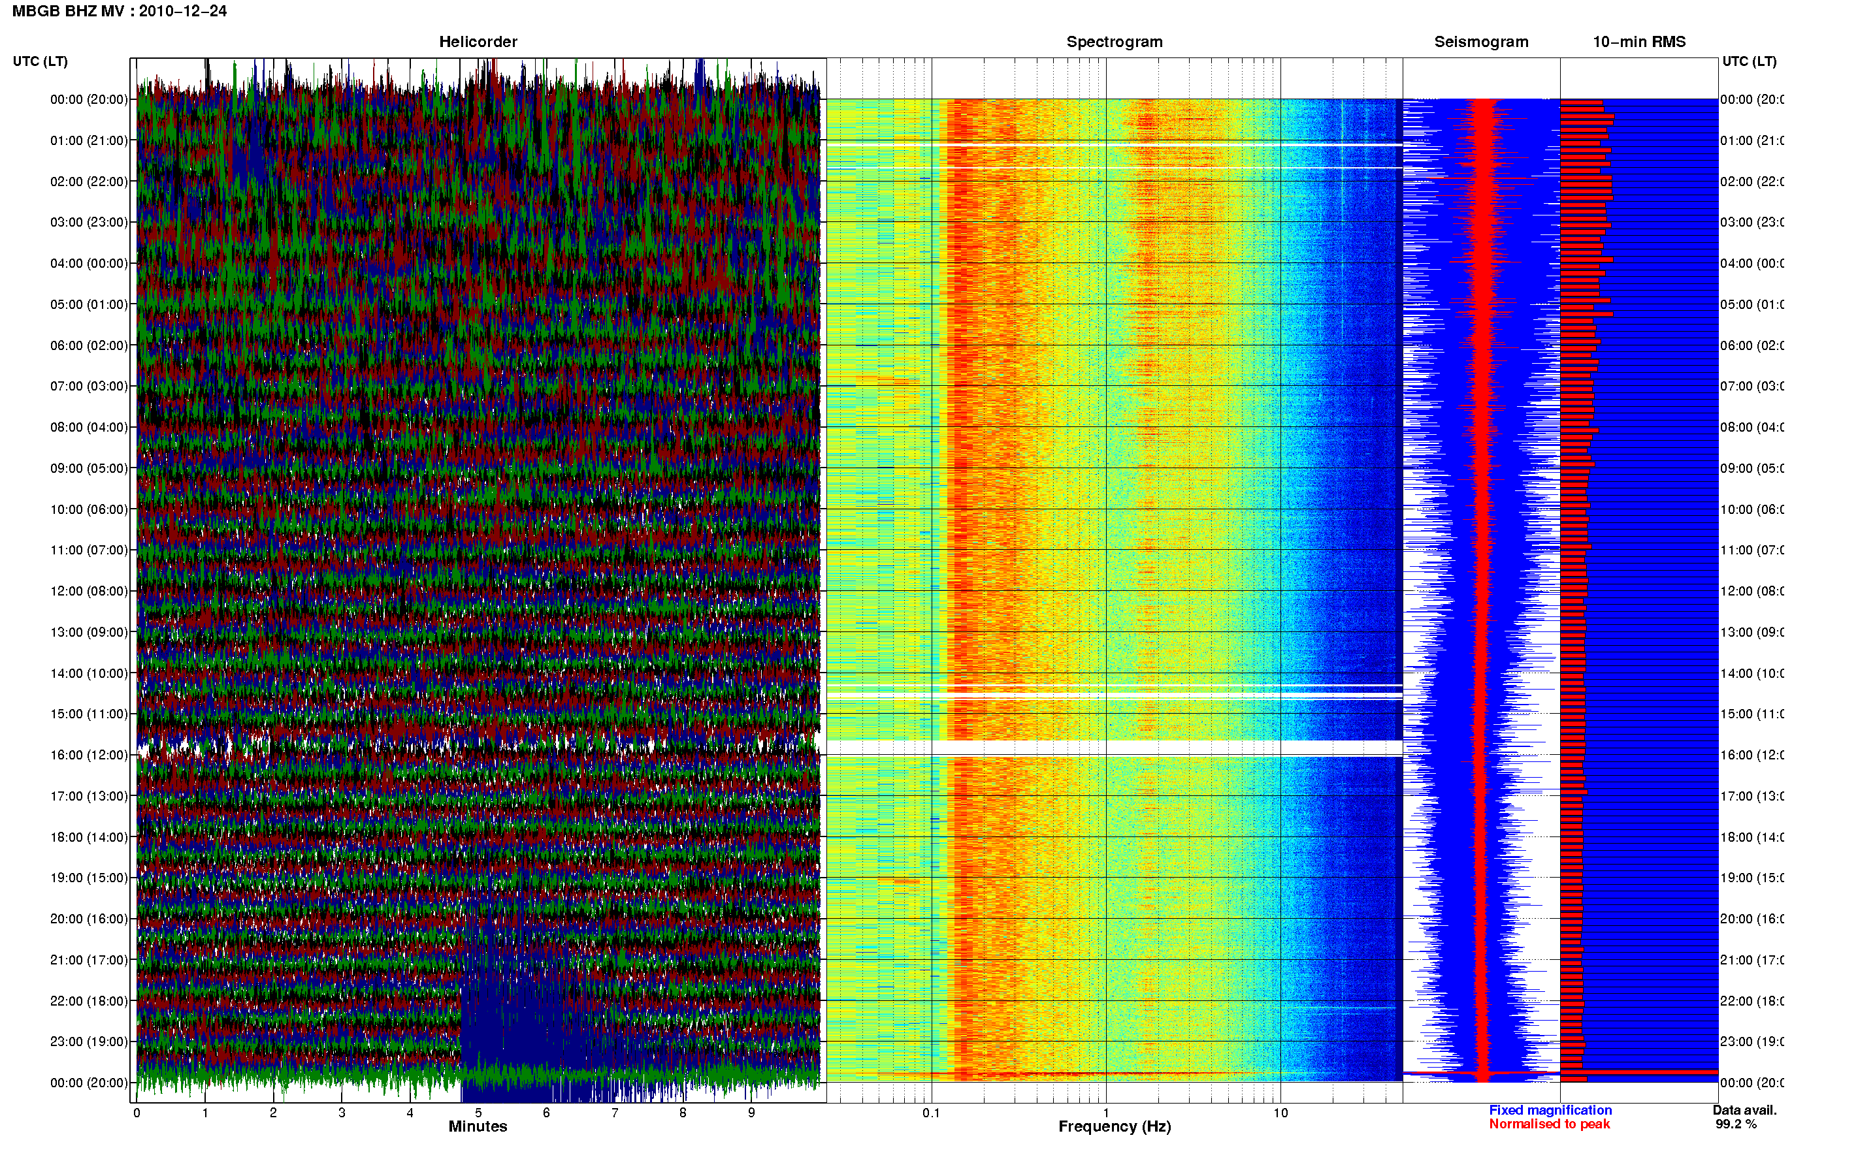
Task: Click left axis label 12:00 (08:00)
Action: pyautogui.click(x=89, y=591)
